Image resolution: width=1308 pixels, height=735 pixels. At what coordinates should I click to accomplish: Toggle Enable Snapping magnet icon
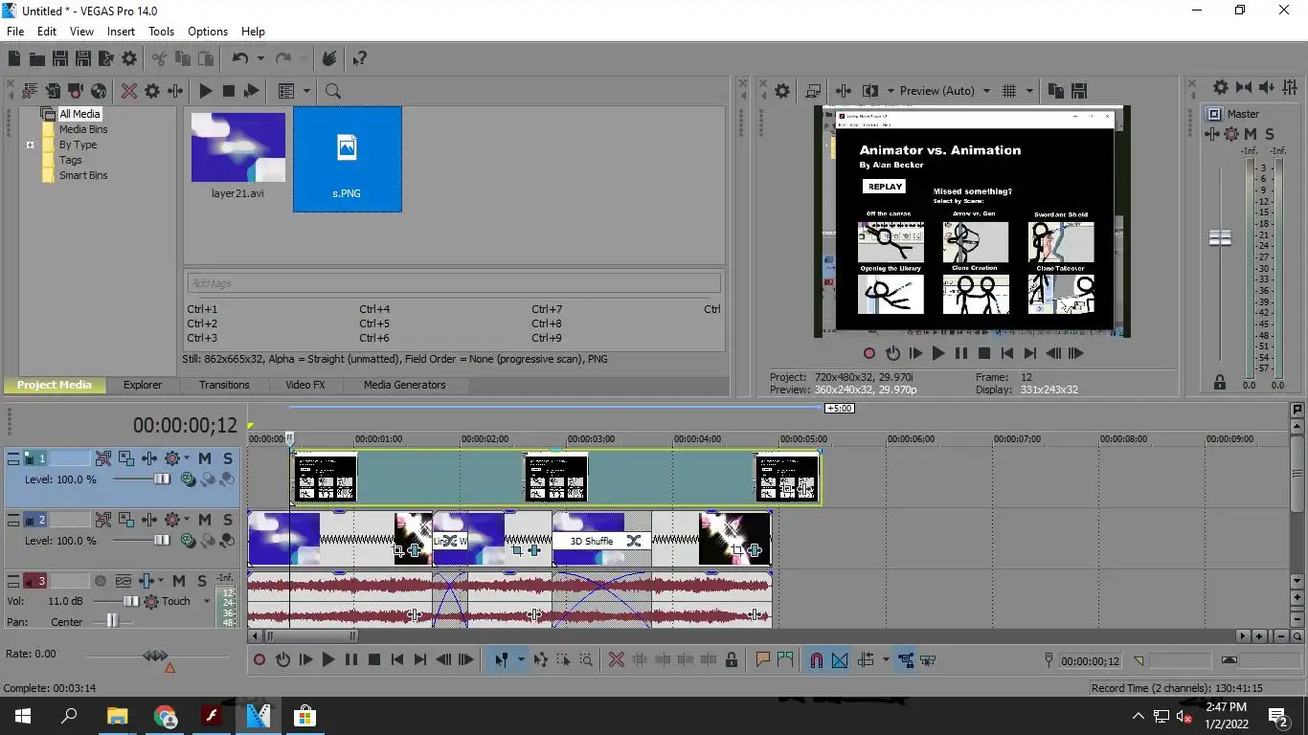pos(817,659)
